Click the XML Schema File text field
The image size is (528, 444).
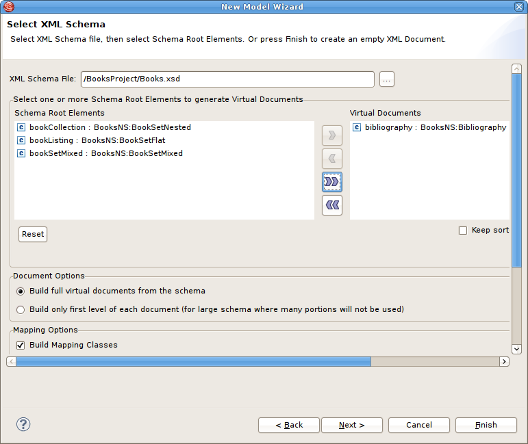point(227,79)
